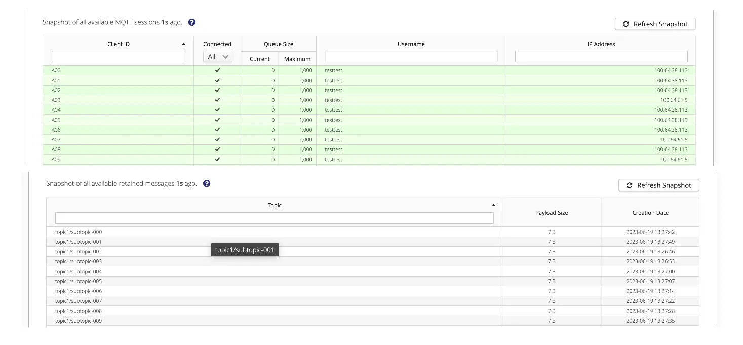The image size is (743, 345).
Task: Click IP address of client A03
Action: [674, 100]
